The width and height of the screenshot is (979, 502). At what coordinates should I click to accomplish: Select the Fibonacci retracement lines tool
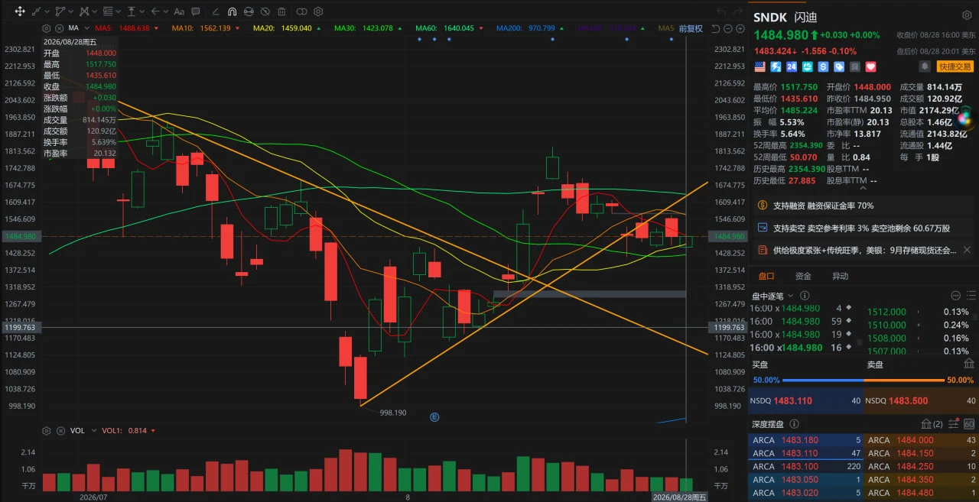tap(108, 11)
